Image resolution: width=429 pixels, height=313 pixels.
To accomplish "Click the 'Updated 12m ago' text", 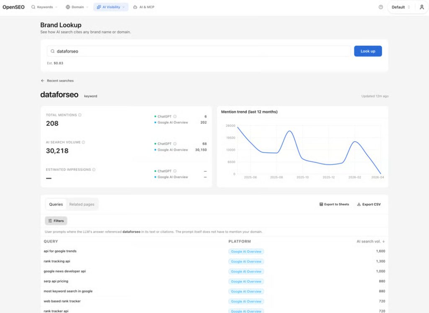I will [x=375, y=96].
